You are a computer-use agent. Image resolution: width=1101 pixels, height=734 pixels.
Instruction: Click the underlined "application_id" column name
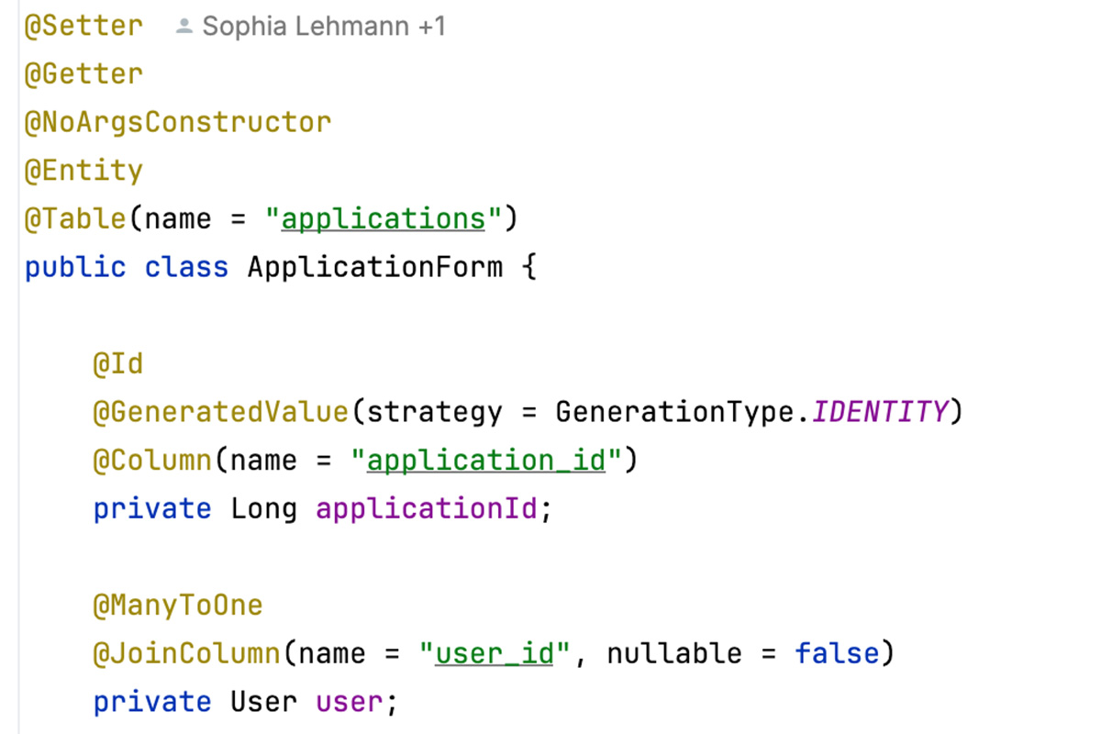[486, 461]
